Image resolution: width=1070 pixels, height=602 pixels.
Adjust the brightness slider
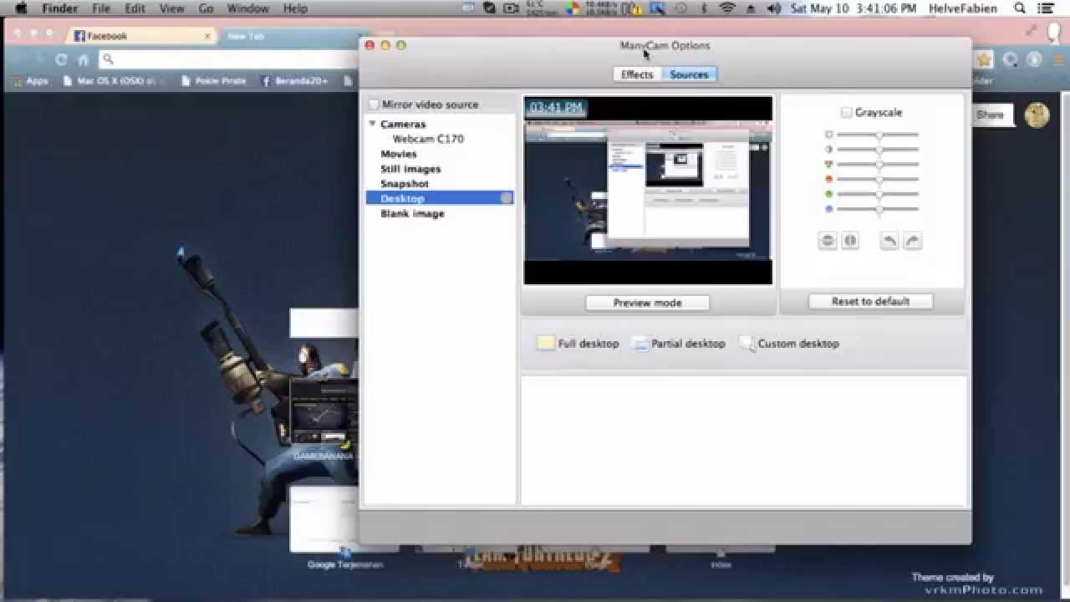point(878,135)
